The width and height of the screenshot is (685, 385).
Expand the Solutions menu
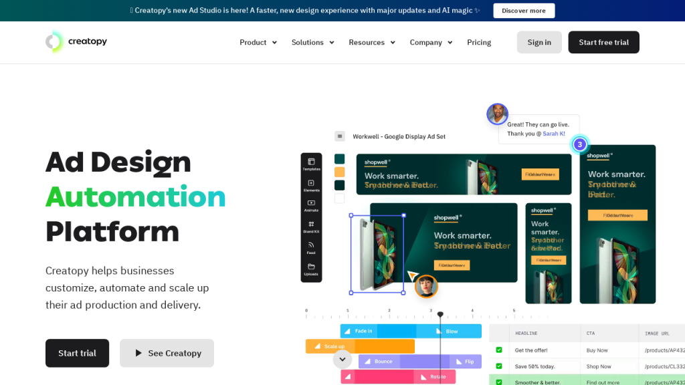313,42
